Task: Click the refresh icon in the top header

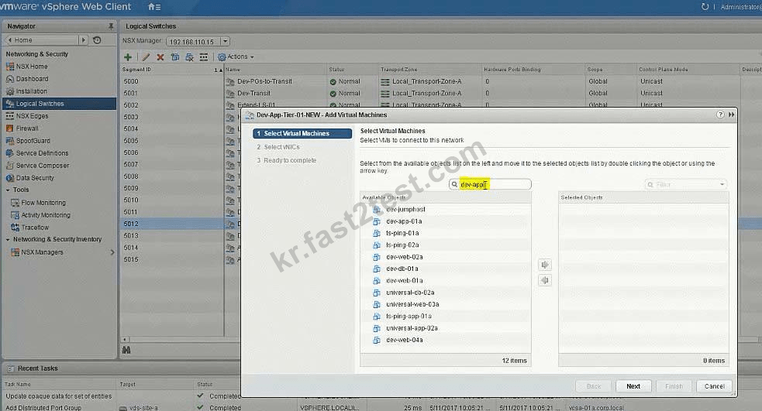Action: click(x=705, y=7)
